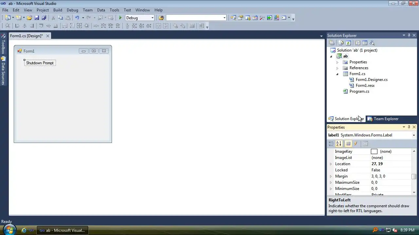
Task: Click the Find in Files icon
Action: tap(161, 18)
